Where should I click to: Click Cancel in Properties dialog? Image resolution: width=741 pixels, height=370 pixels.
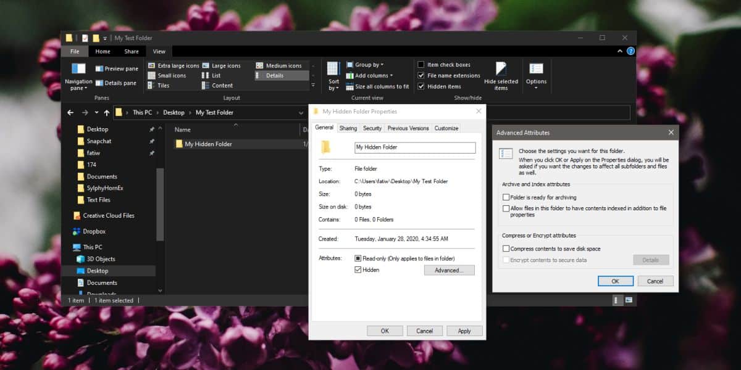click(424, 331)
